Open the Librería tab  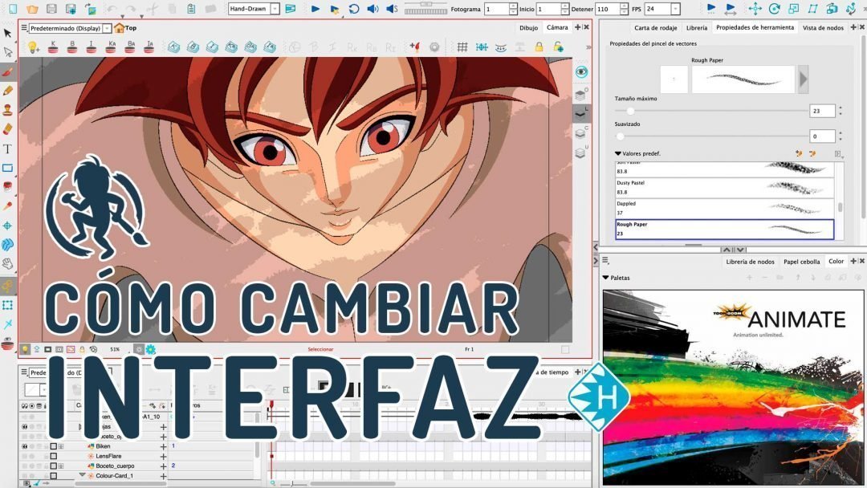697,27
